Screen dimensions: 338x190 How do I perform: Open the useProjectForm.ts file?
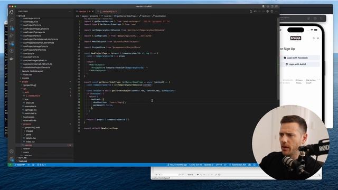[32, 25]
